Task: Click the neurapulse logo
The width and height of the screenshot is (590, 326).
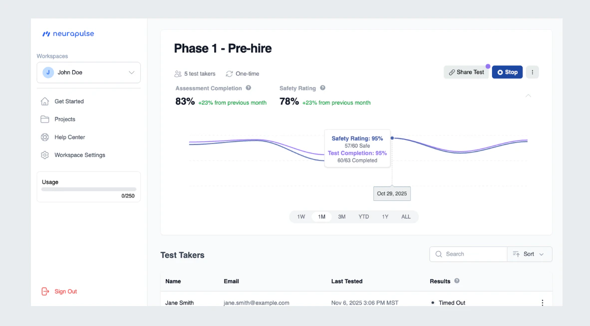Action: pyautogui.click(x=68, y=34)
